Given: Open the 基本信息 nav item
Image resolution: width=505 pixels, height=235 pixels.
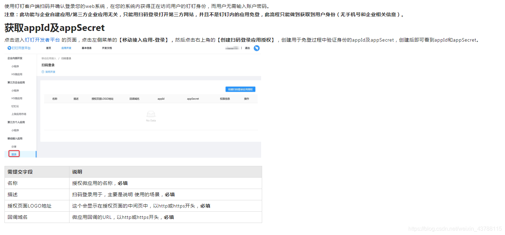Looking at the screenshot, I should 87,48.
